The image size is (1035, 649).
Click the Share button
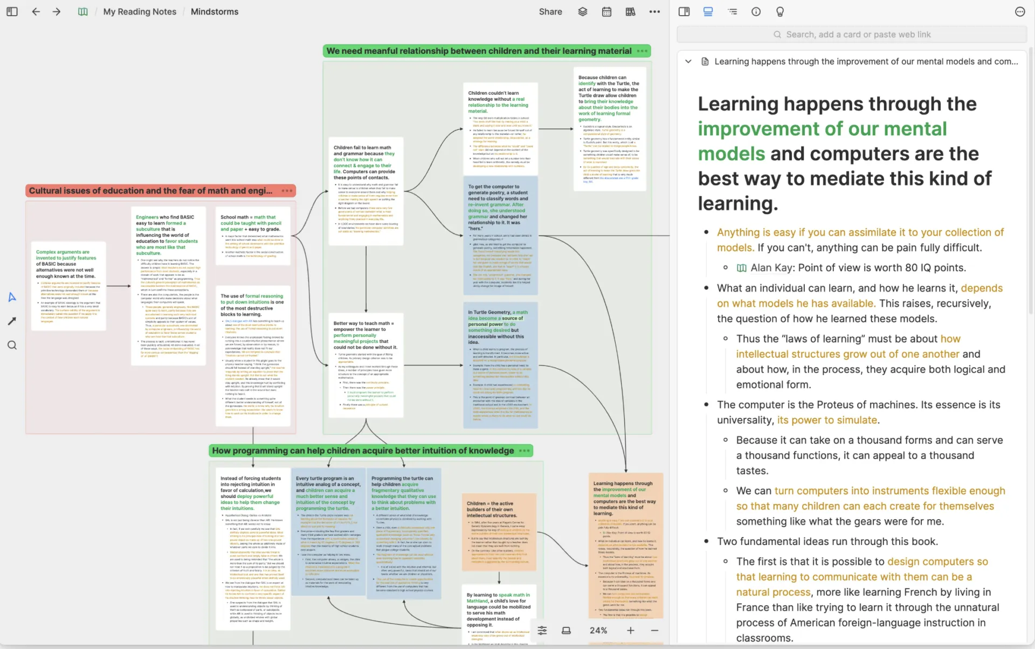tap(550, 11)
